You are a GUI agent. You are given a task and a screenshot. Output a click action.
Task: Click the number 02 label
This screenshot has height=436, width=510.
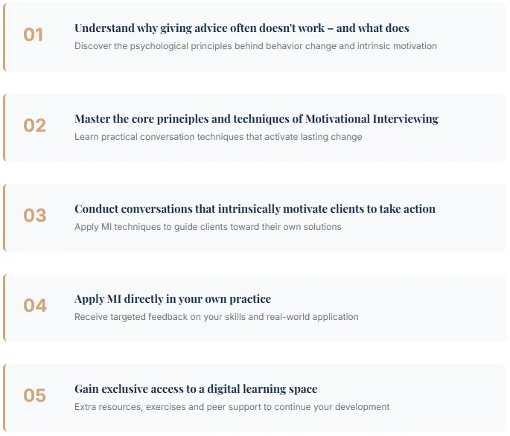34,125
